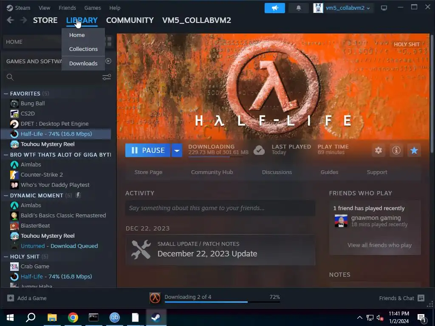The width and height of the screenshot is (435, 326).
Task: Click the Downloading 2 of 4 progress bar
Action: pyautogui.click(x=222, y=302)
